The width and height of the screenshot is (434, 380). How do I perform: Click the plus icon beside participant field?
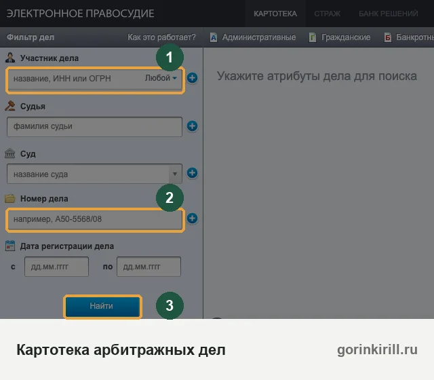[x=192, y=78]
